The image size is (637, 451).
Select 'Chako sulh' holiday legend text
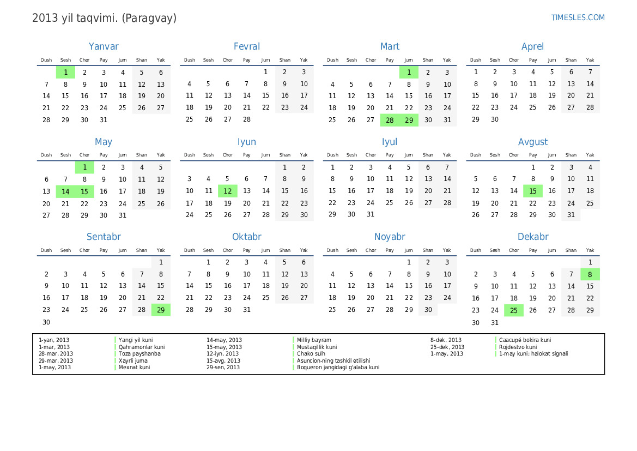click(311, 354)
